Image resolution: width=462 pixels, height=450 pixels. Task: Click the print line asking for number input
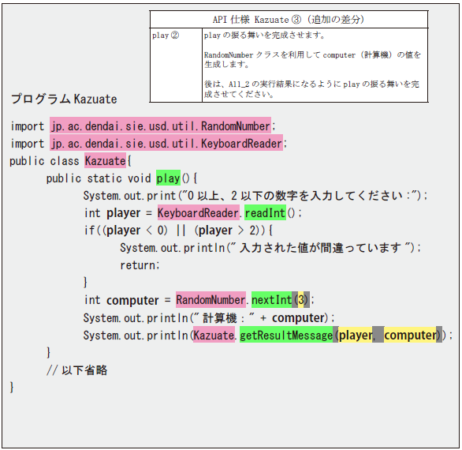point(255,195)
